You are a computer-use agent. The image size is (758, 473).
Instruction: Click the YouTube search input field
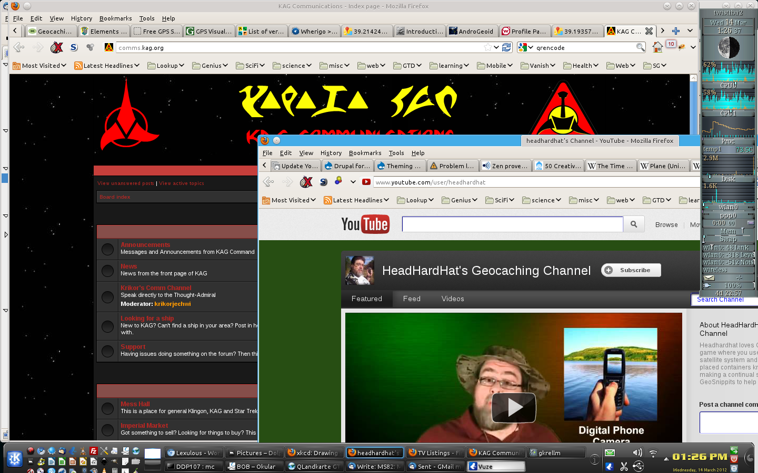click(x=513, y=224)
